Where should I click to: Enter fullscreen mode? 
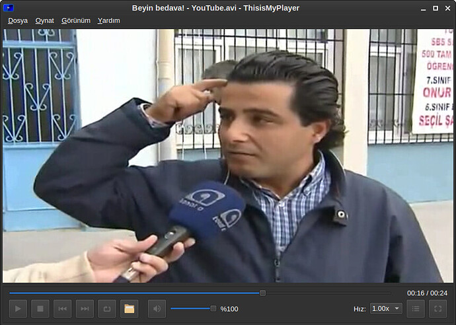click(x=438, y=308)
